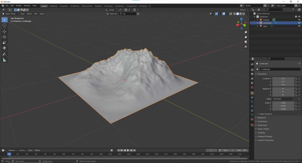Open the Modifier wrench properties tab
The width and height of the screenshot is (302, 163).
click(252, 98)
